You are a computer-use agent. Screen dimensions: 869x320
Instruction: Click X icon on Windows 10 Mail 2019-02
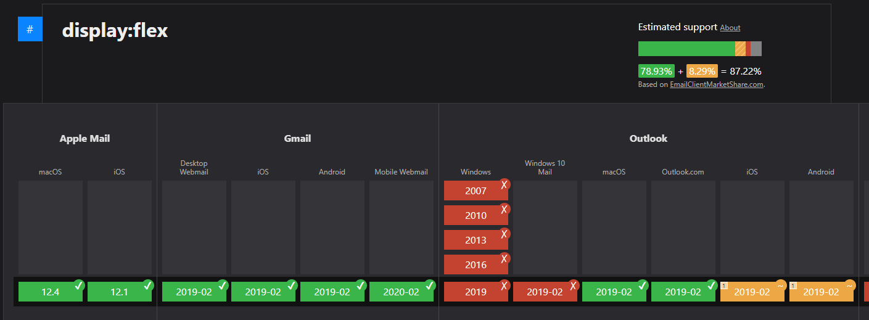[x=573, y=285]
